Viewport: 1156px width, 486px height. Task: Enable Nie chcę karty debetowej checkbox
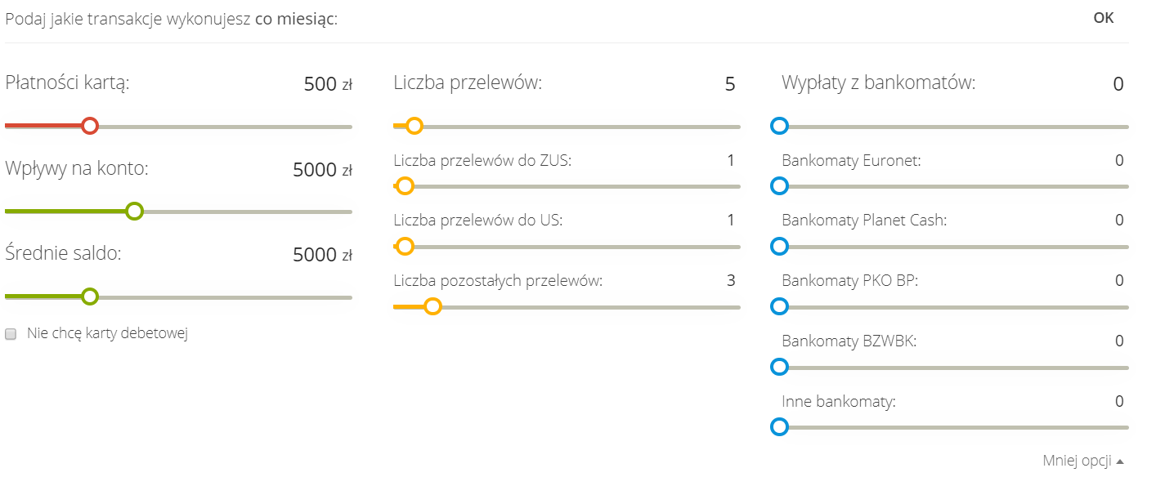[x=11, y=333]
